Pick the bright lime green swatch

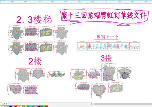tap(44, 106)
